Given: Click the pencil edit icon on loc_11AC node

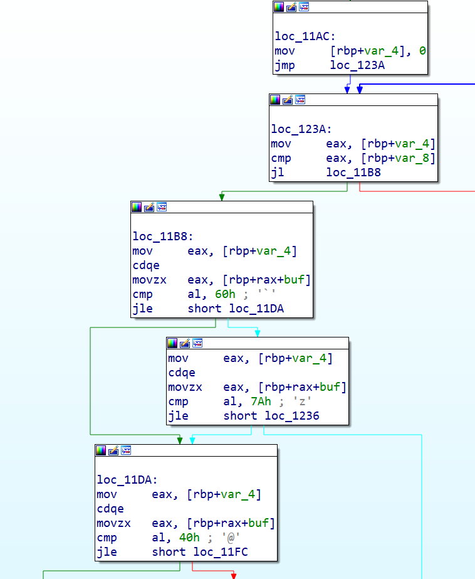Looking at the screenshot, I should [x=291, y=7].
